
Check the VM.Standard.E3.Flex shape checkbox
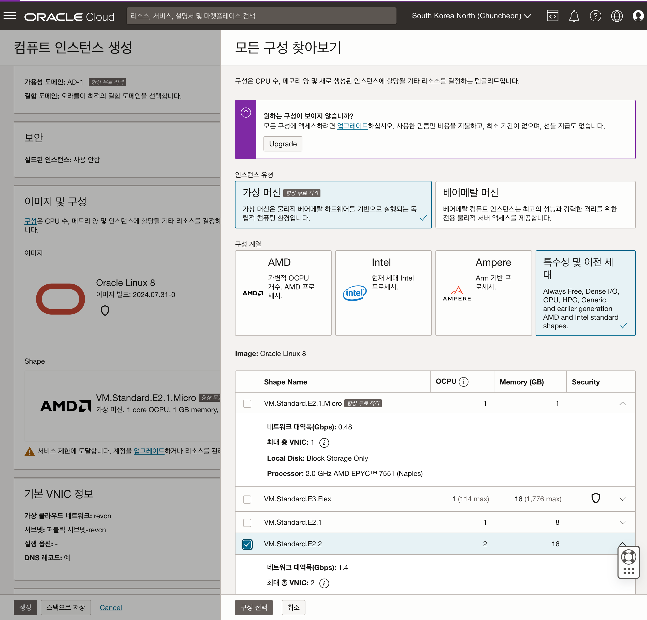coord(247,499)
